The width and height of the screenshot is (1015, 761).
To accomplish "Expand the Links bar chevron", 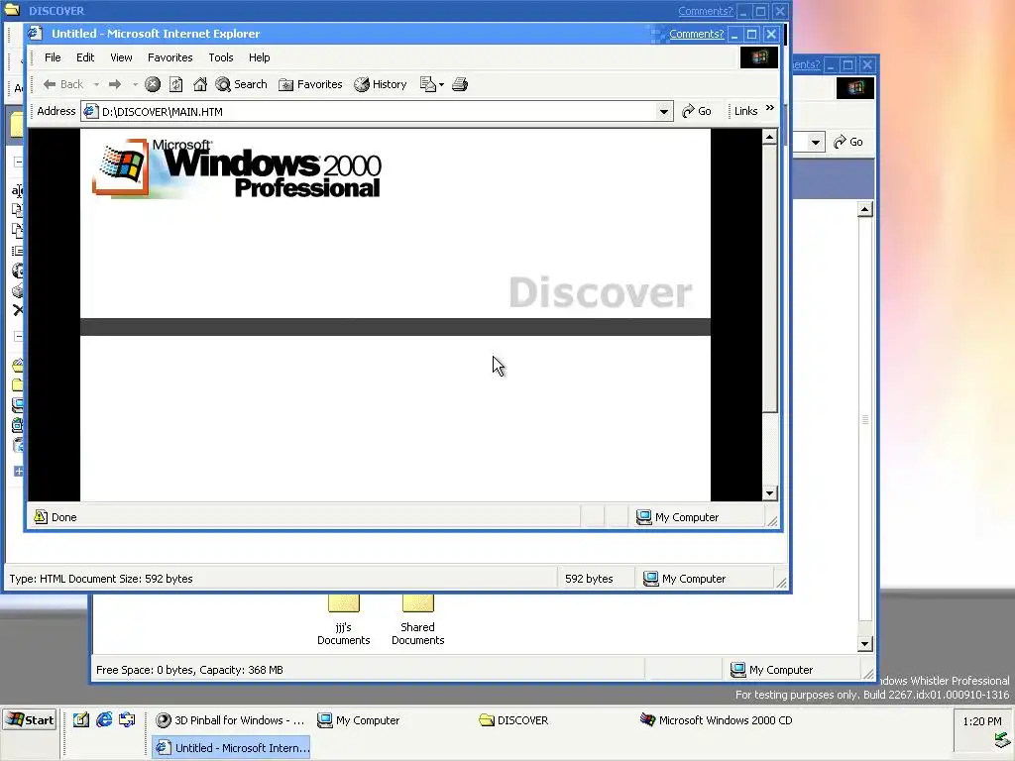I will point(769,108).
